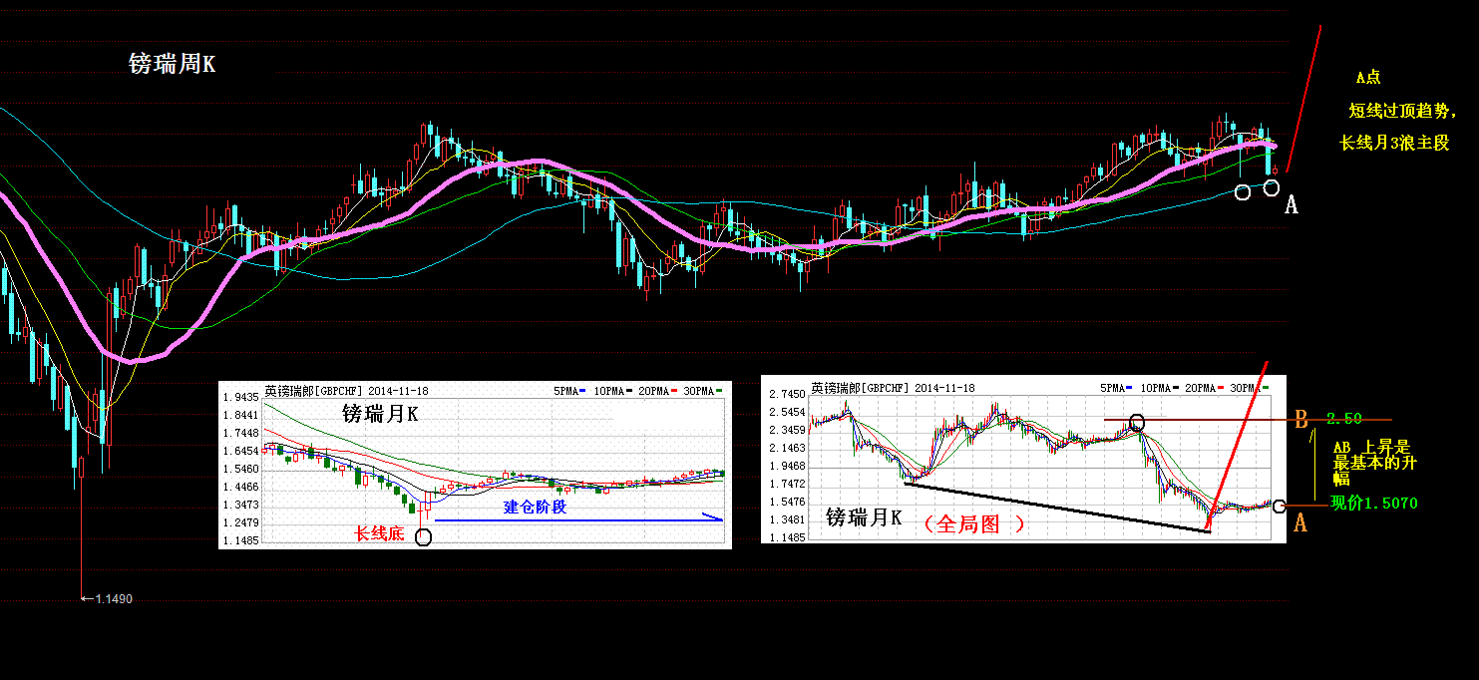
Task: Click 英镑瑞郎[GBPCHF] 2014-11-18 header in 建仓阶段 inset
Action: pyautogui.click(x=346, y=392)
